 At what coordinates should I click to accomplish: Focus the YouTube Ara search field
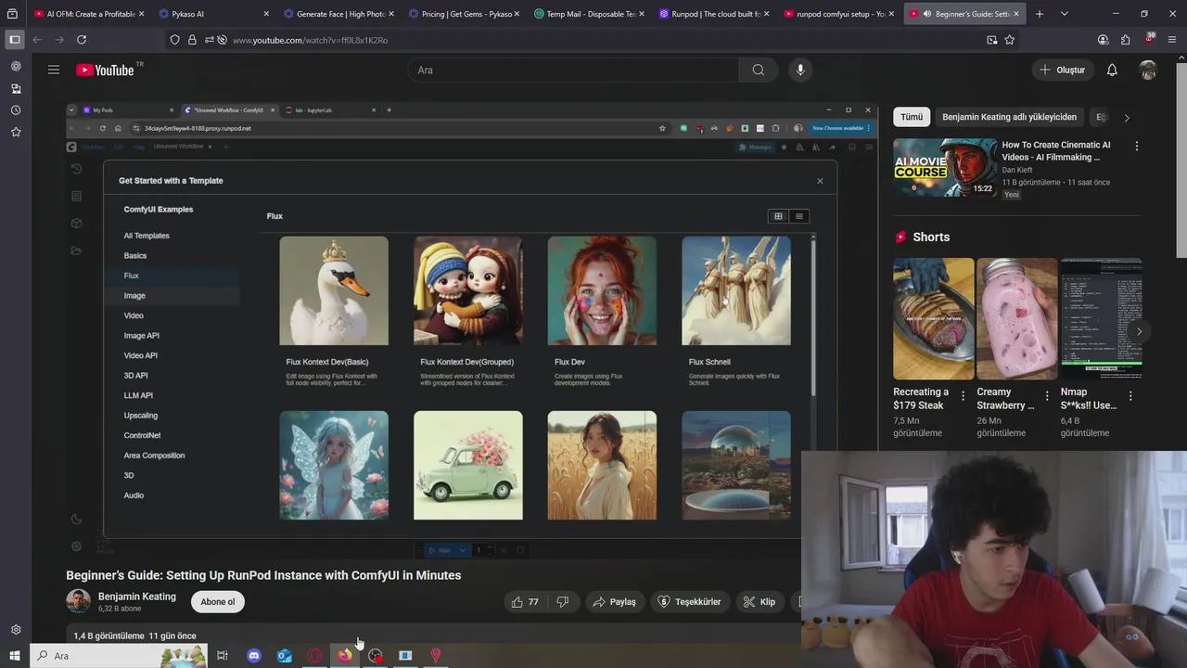click(x=573, y=70)
